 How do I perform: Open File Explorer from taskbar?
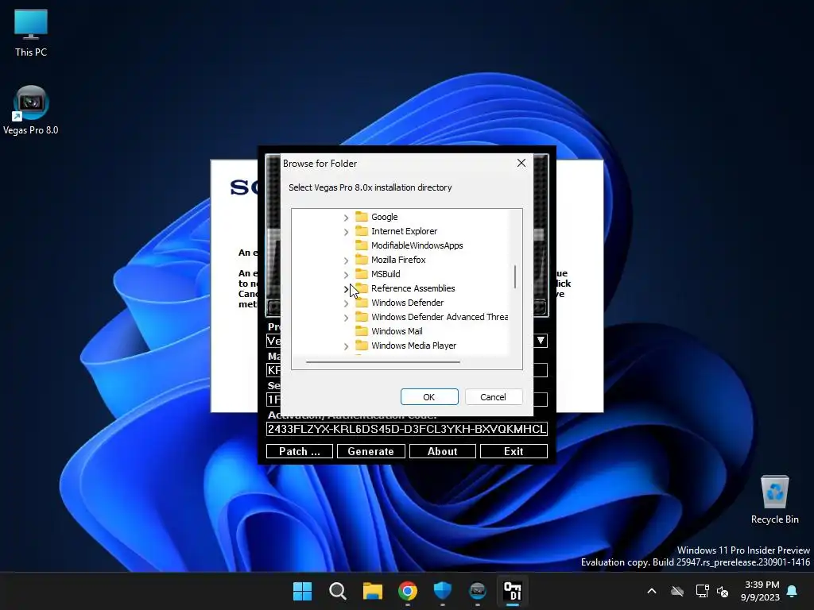372,591
